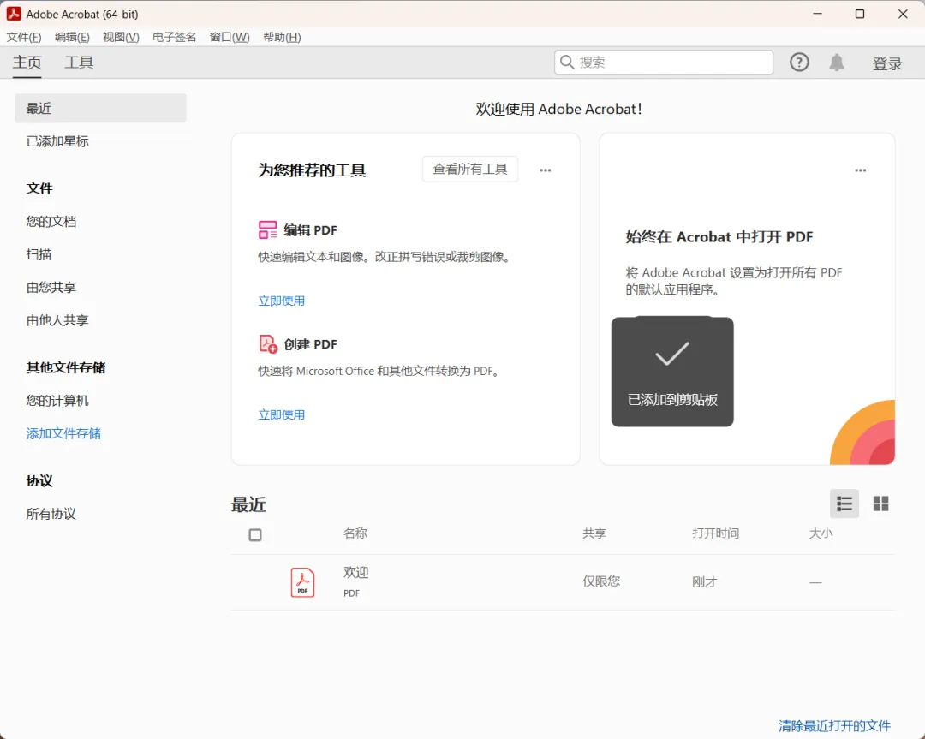Click the 登录 sign-in button
The image size is (925, 739).
click(887, 63)
